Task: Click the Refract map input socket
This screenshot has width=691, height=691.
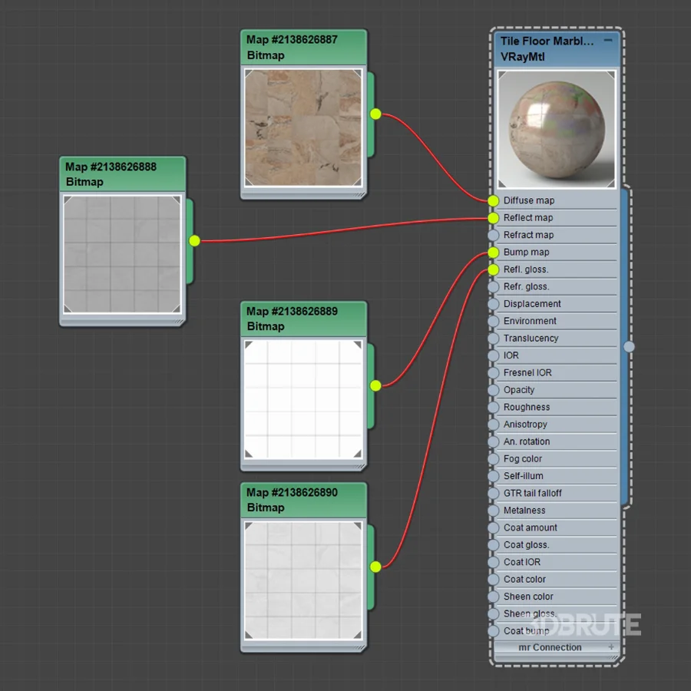Action: pyautogui.click(x=493, y=236)
